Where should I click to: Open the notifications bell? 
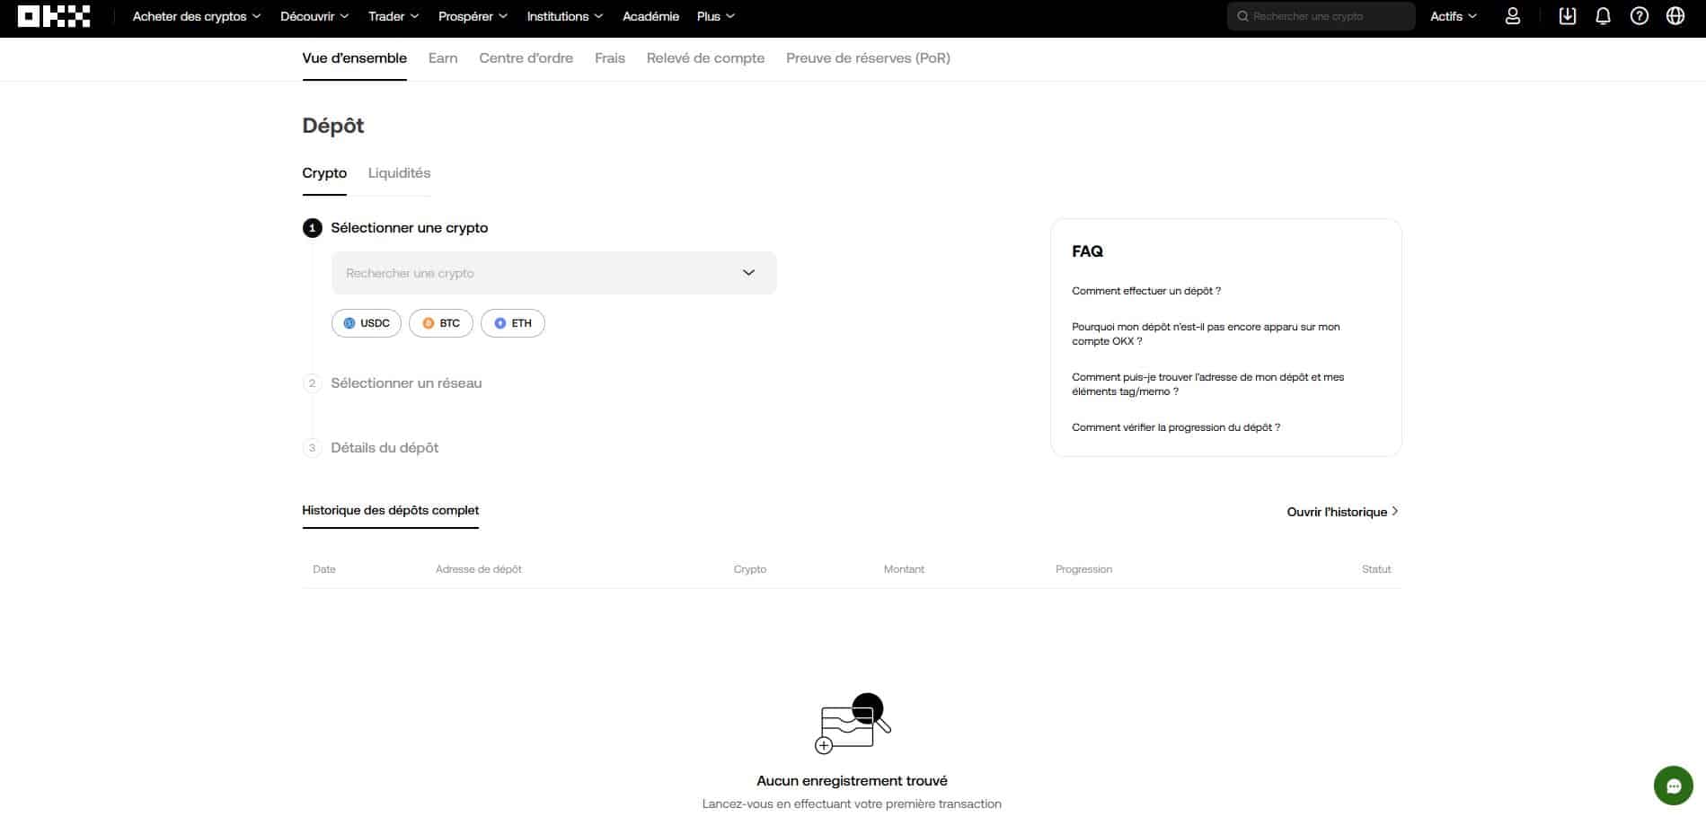point(1604,16)
